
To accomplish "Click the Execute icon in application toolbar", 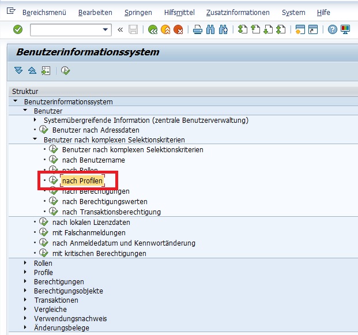I will tap(65, 70).
